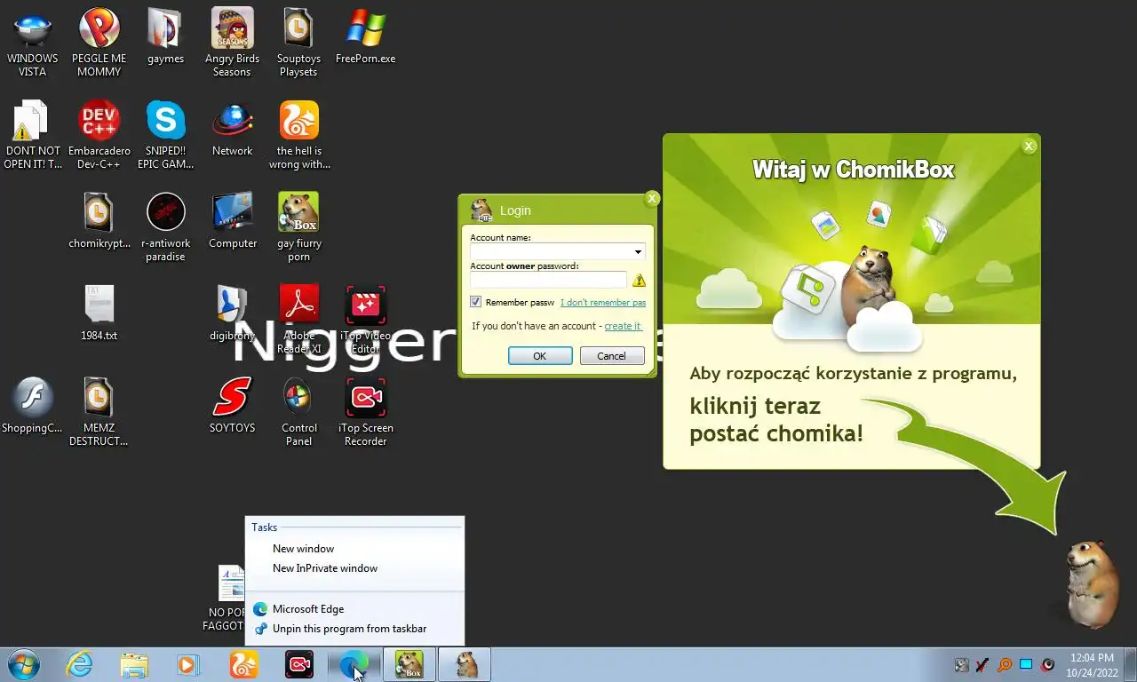Select the DONT NOT OPEN IT file icon
Screen dimensions: 1137x682
coord(33,135)
